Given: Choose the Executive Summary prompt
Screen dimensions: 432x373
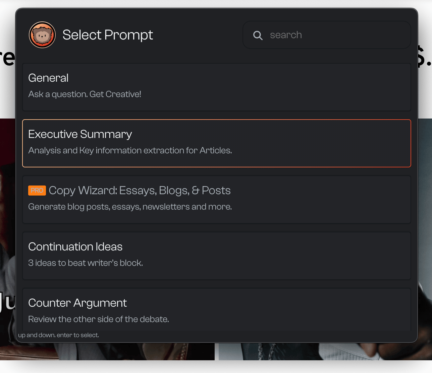Looking at the screenshot, I should (217, 143).
